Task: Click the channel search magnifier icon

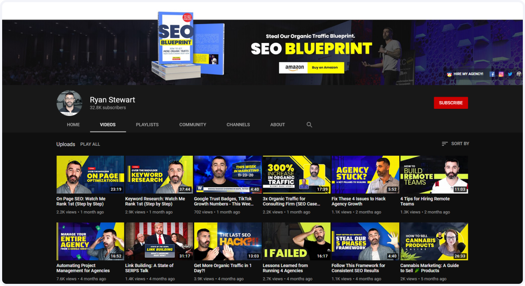Action: 309,125
